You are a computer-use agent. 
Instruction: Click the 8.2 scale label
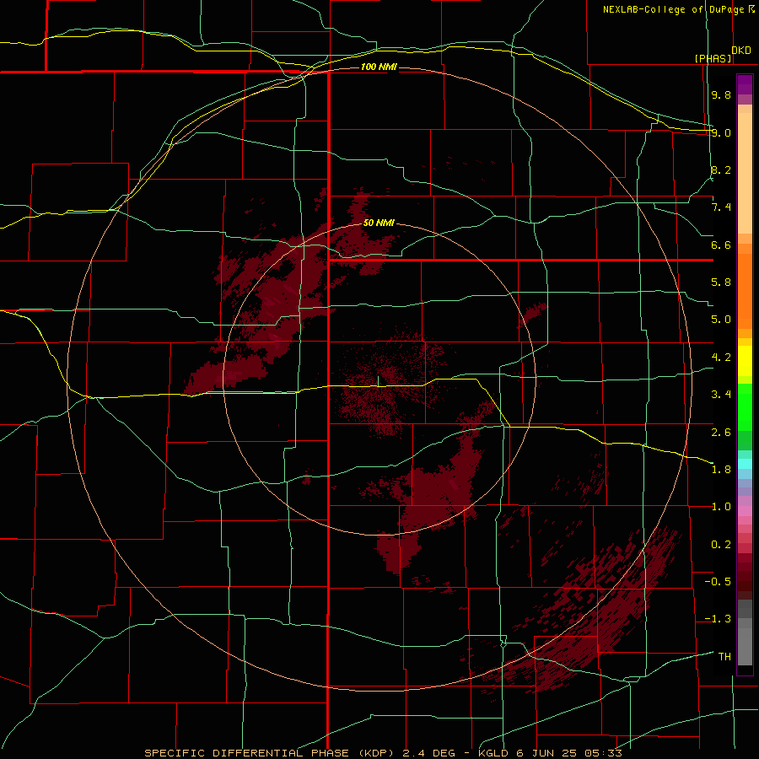(x=721, y=170)
